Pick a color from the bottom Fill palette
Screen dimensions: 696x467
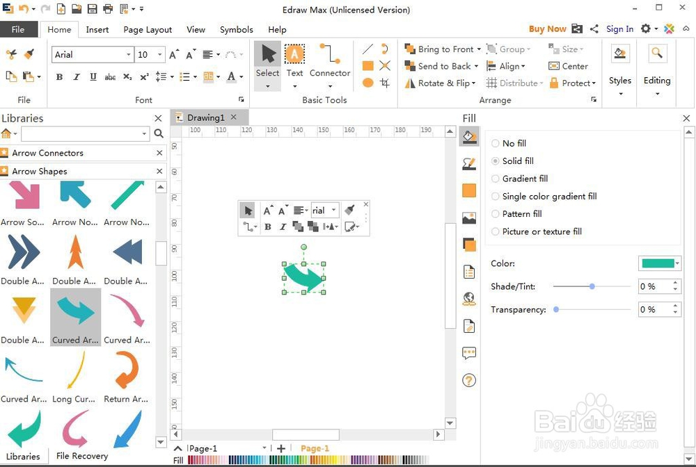(307, 460)
